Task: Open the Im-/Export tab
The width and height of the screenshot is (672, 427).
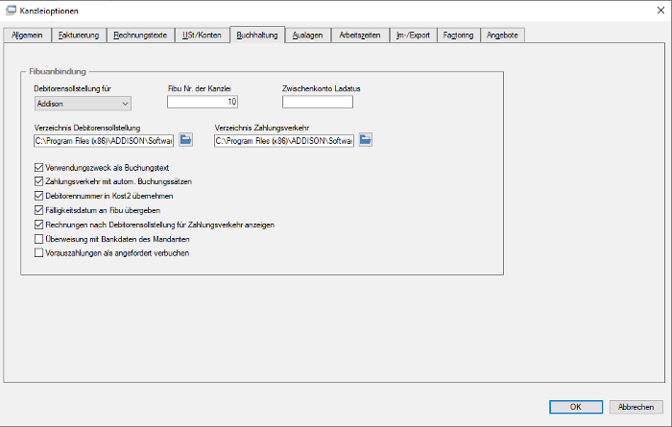Action: tap(413, 36)
